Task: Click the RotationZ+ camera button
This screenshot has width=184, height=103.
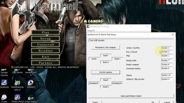Action: click(117, 83)
